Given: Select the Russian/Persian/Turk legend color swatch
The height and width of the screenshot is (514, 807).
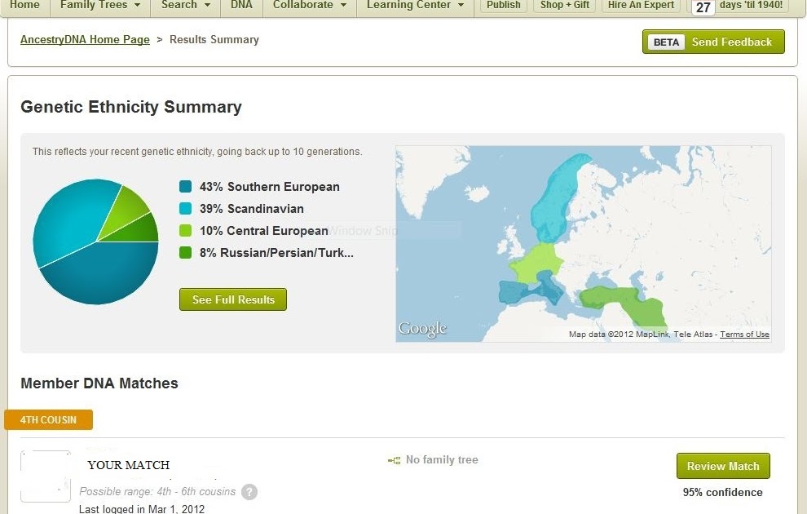Looking at the screenshot, I should (x=185, y=253).
